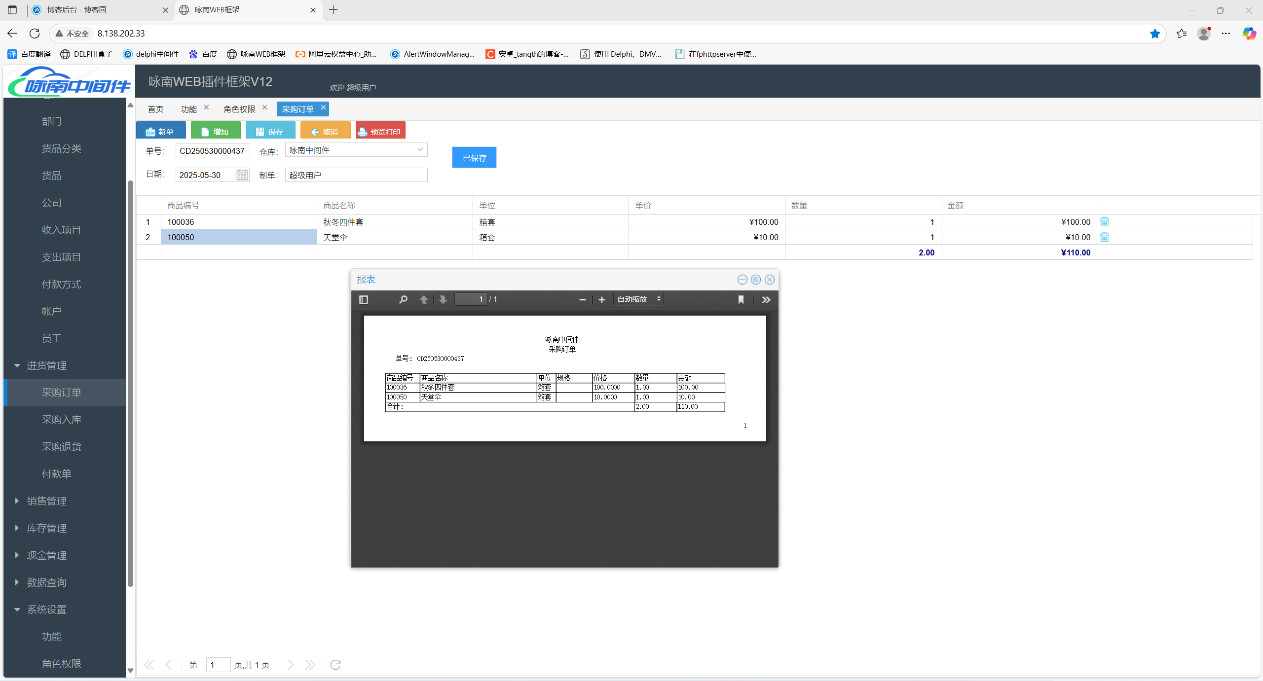The image size is (1263, 681).
Task: Click the PDF zoom in plus icon
Action: click(601, 299)
